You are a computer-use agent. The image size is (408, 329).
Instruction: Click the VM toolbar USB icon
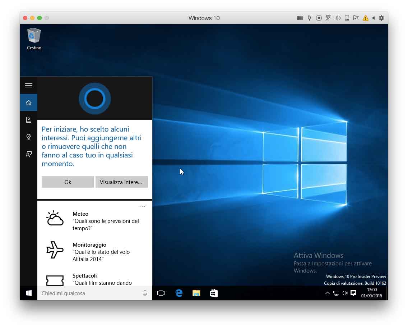point(309,18)
